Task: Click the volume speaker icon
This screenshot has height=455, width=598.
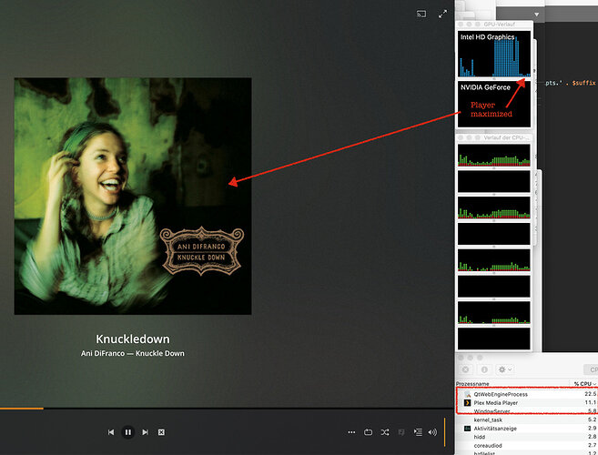Action: tap(432, 432)
